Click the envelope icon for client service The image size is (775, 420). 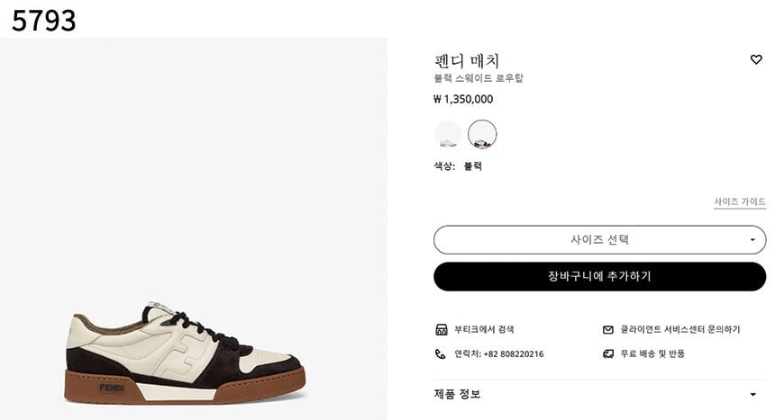[608, 330]
